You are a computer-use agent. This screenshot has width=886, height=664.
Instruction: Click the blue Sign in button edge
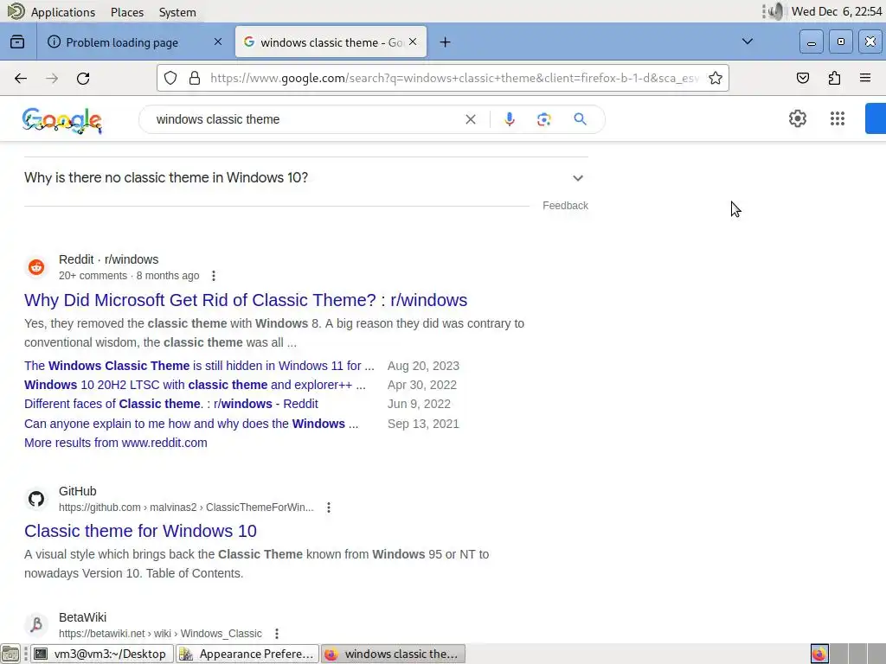876,118
